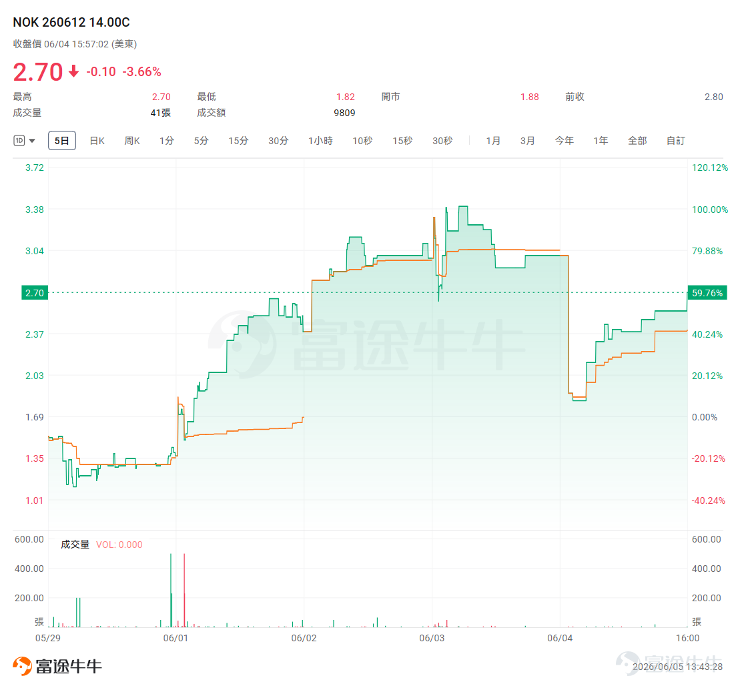The height and width of the screenshot is (688, 736).
Task: Click the 富途牛牛 logo icon at the bottom
Action: 22,666
